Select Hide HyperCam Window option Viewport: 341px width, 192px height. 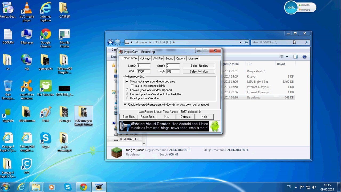coord(127,98)
